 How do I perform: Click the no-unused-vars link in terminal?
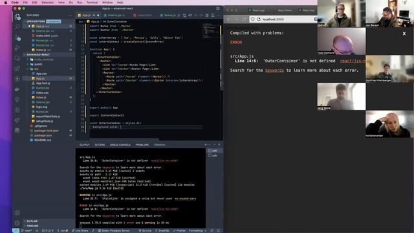(x=185, y=199)
